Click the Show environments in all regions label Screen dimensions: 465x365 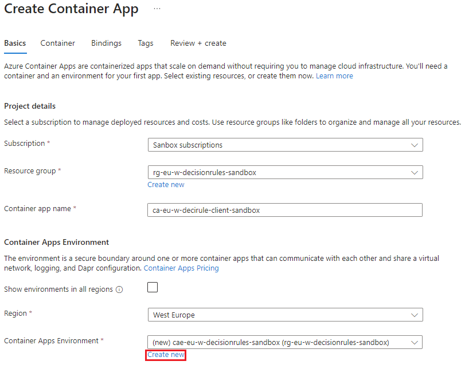[x=58, y=289]
